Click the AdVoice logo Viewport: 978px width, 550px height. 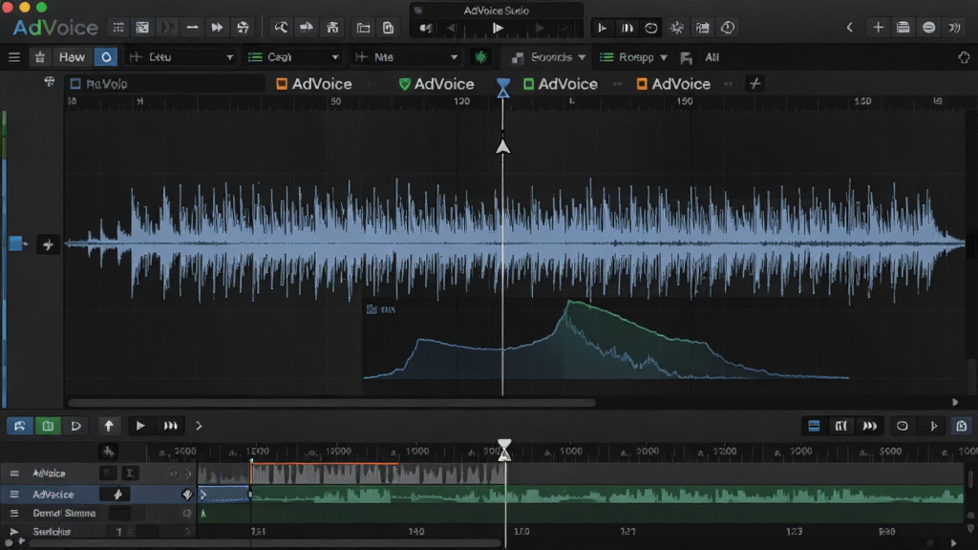[x=55, y=28]
